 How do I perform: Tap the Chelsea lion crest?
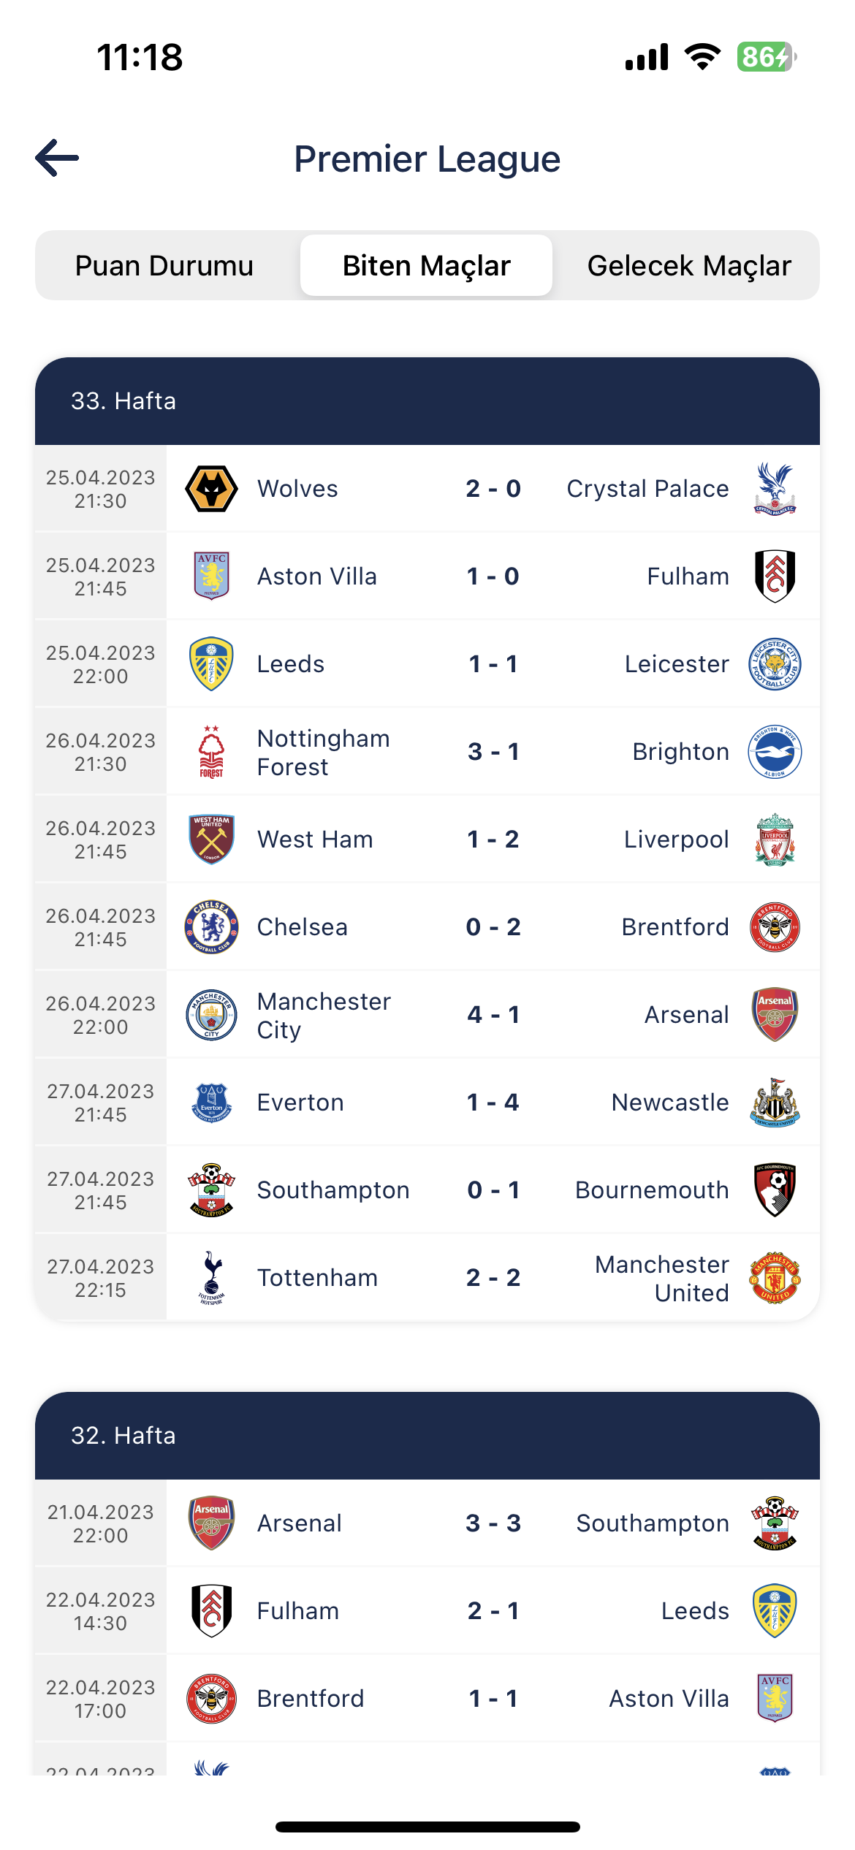(211, 926)
